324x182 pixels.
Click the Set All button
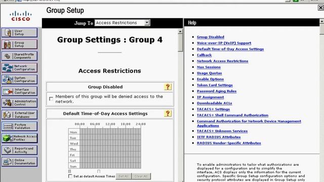point(124,176)
